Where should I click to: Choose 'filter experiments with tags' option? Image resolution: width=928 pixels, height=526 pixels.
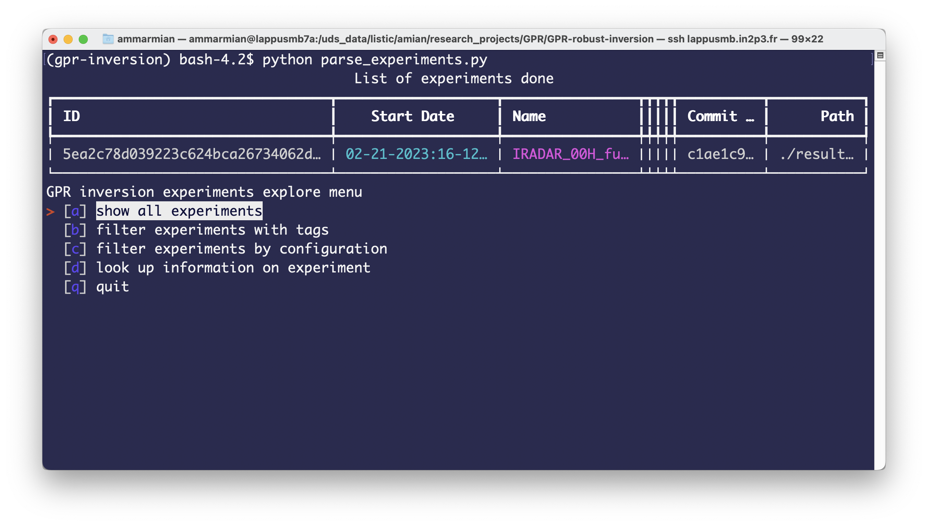[x=212, y=230]
